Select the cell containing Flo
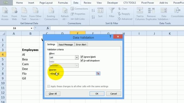 30,74
